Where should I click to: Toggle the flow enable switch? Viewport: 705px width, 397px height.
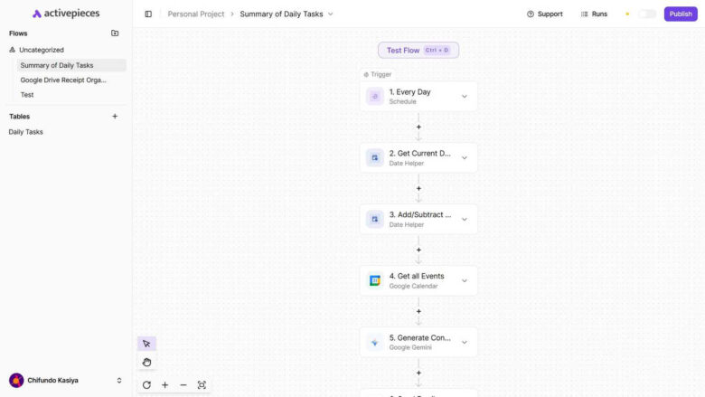(647, 14)
